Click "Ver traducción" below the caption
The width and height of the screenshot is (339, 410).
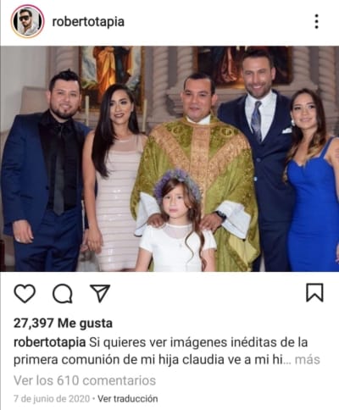[x=128, y=399]
